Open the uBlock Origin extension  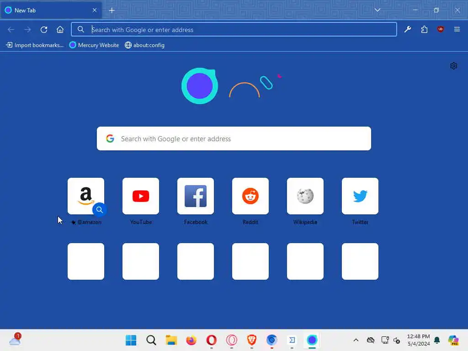440,29
